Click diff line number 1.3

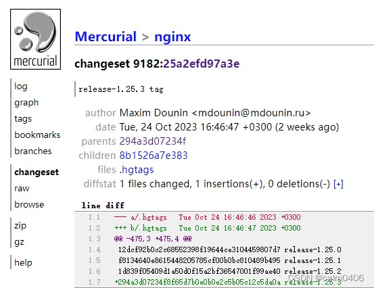coord(94,239)
